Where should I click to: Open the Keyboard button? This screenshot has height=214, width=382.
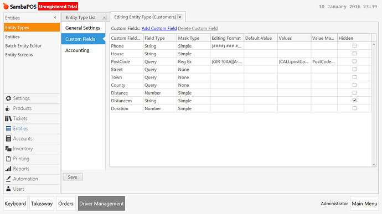coord(16,203)
